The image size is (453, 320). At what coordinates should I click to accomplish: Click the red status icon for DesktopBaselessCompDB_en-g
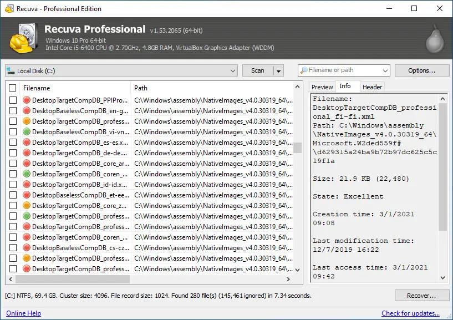[27, 111]
